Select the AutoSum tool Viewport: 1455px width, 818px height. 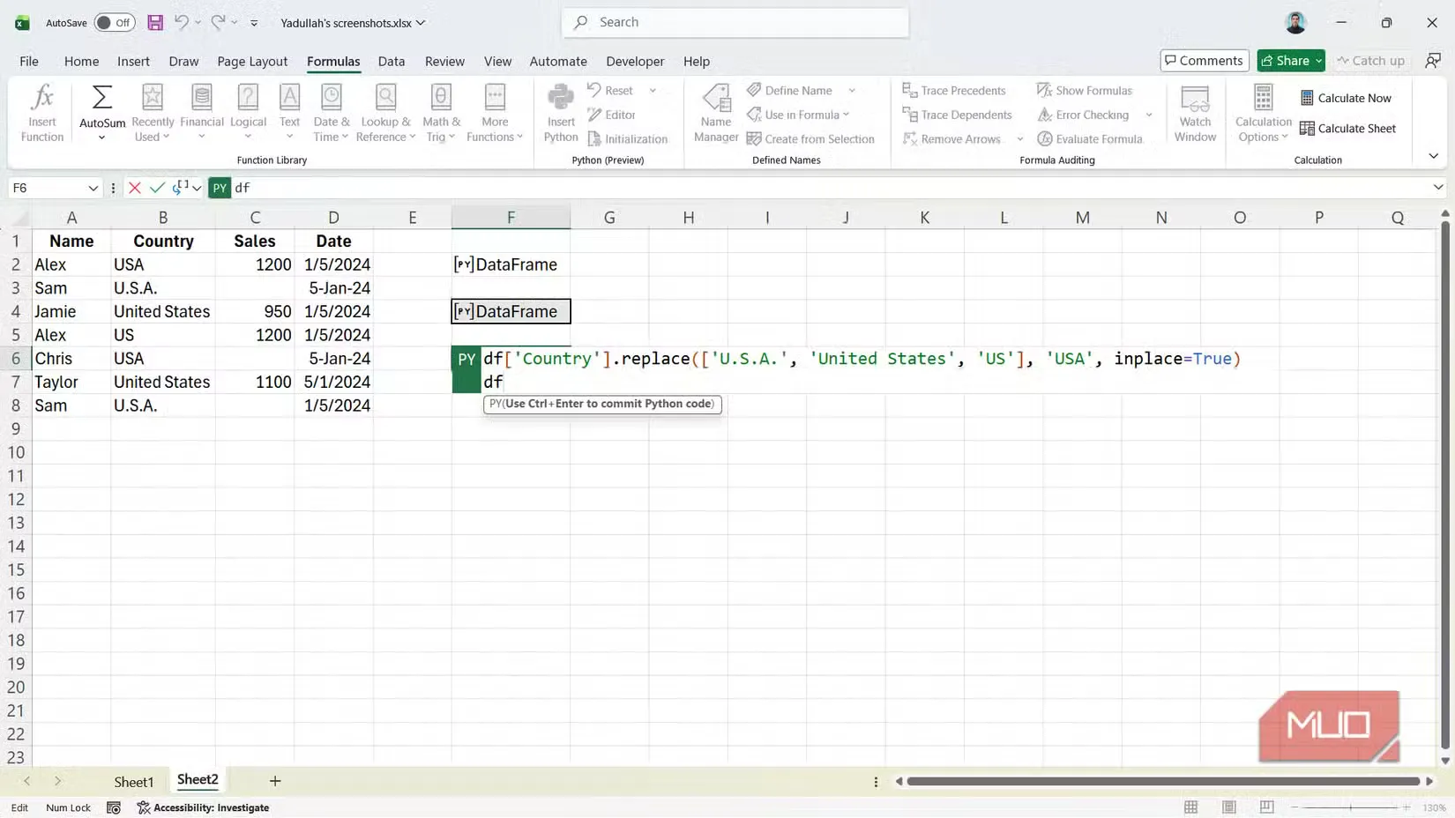point(101,106)
